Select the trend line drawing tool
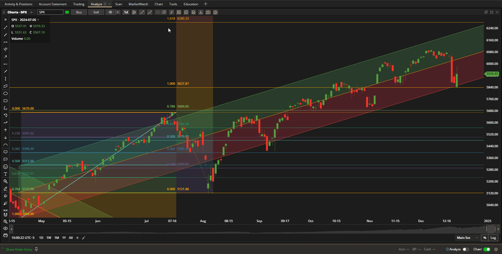 click(x=5, y=27)
